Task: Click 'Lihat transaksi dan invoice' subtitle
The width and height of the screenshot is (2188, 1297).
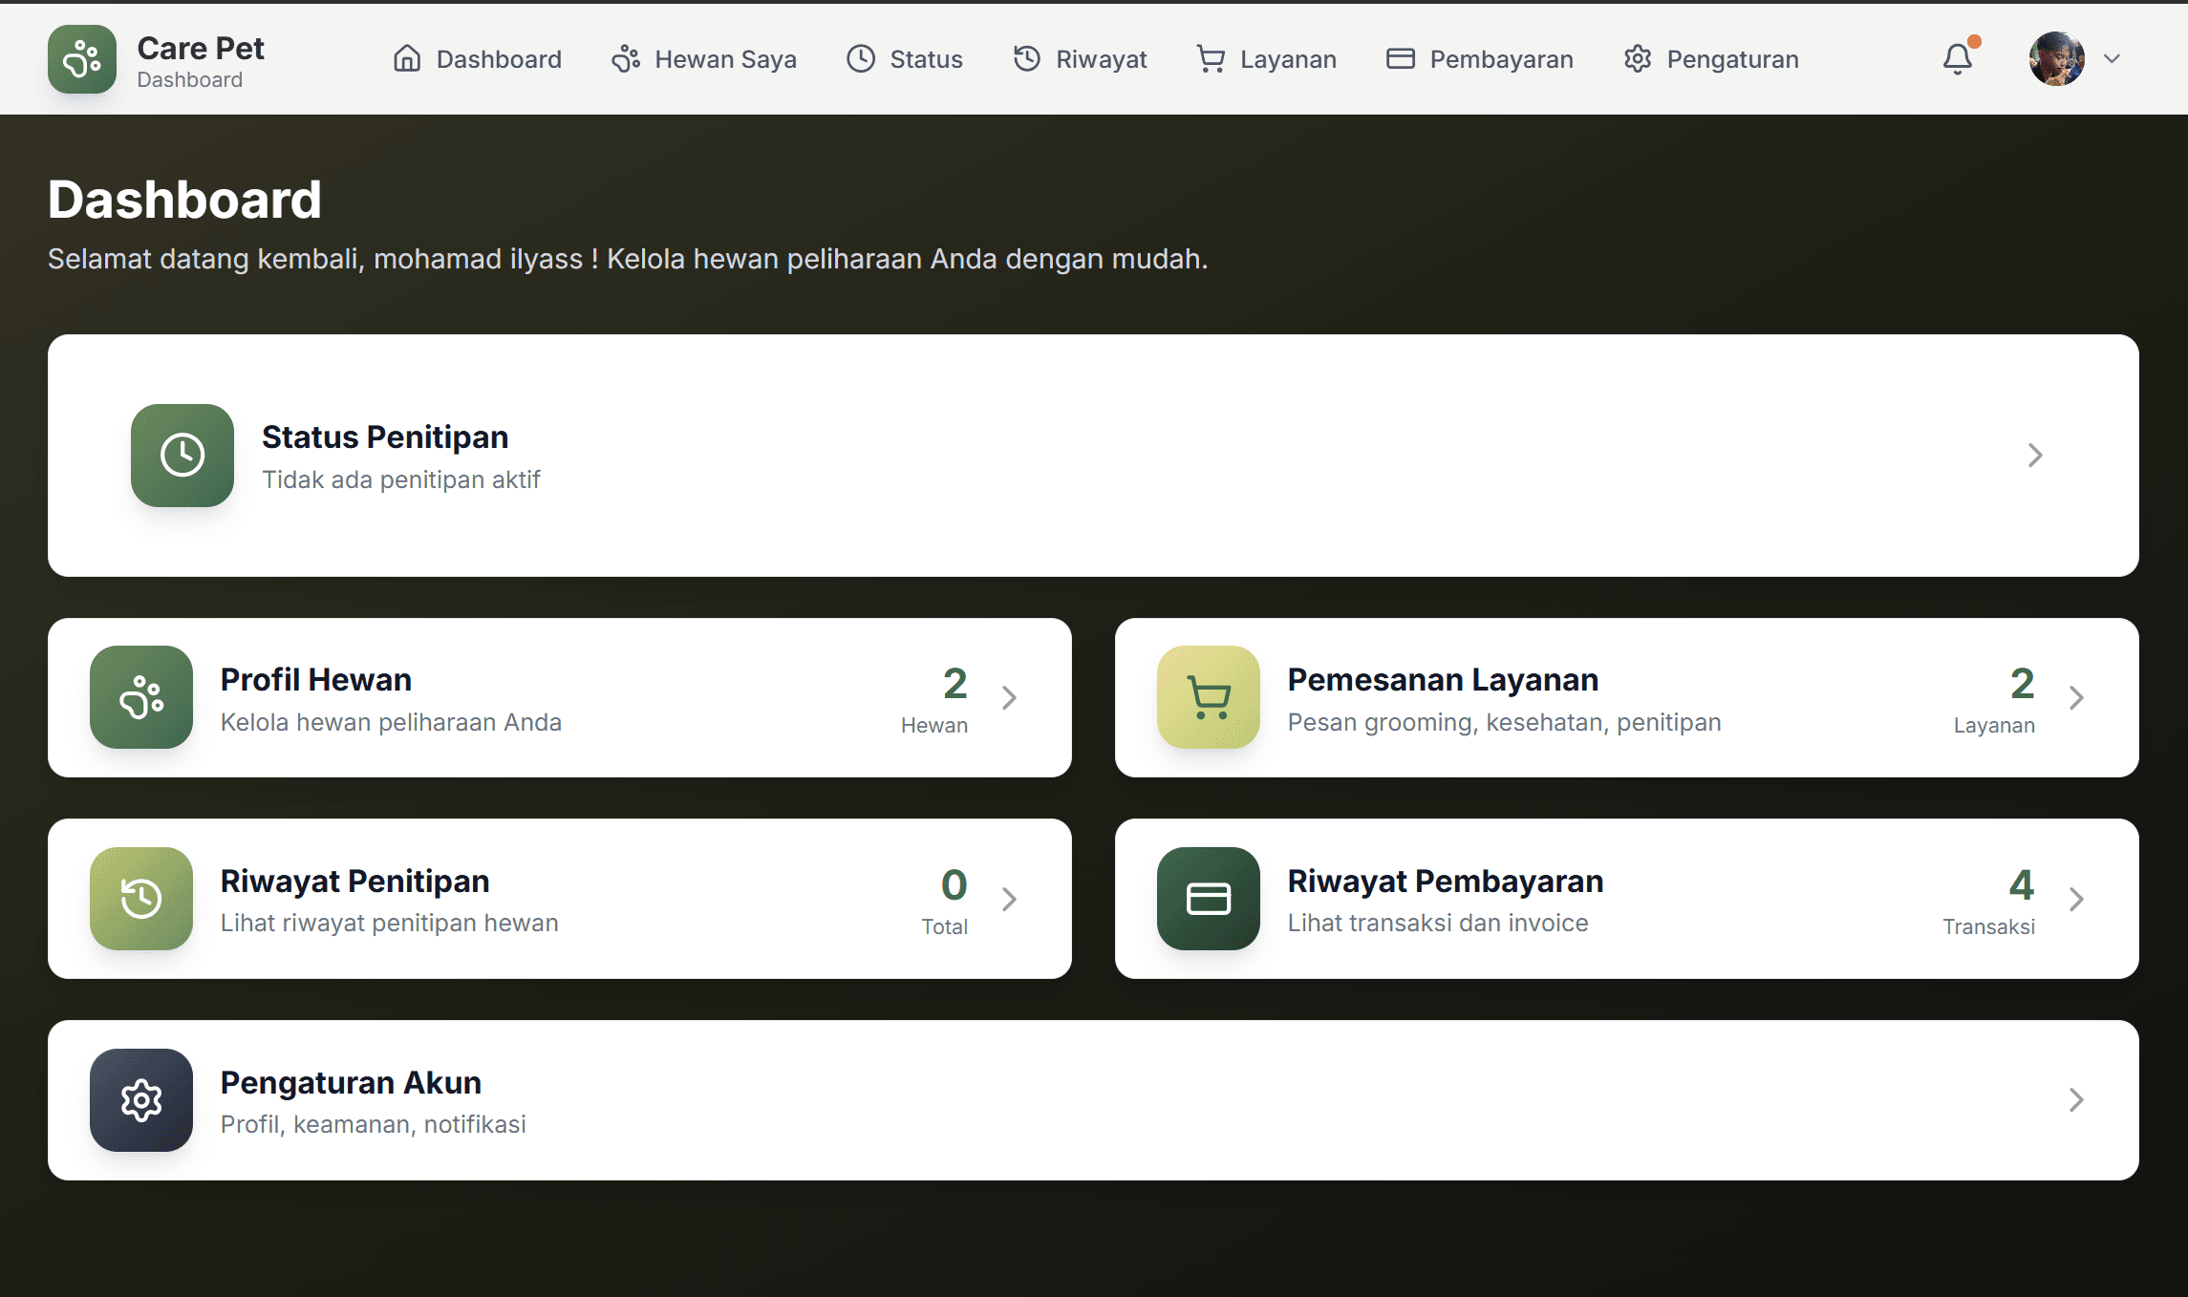Action: pyautogui.click(x=1438, y=923)
